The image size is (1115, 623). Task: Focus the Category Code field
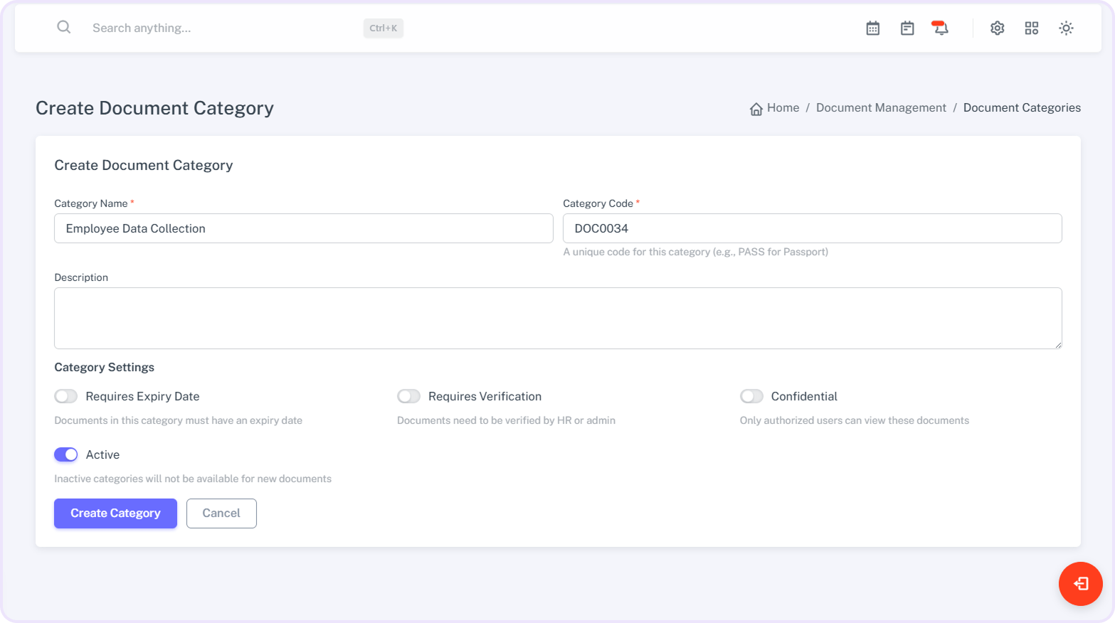812,228
